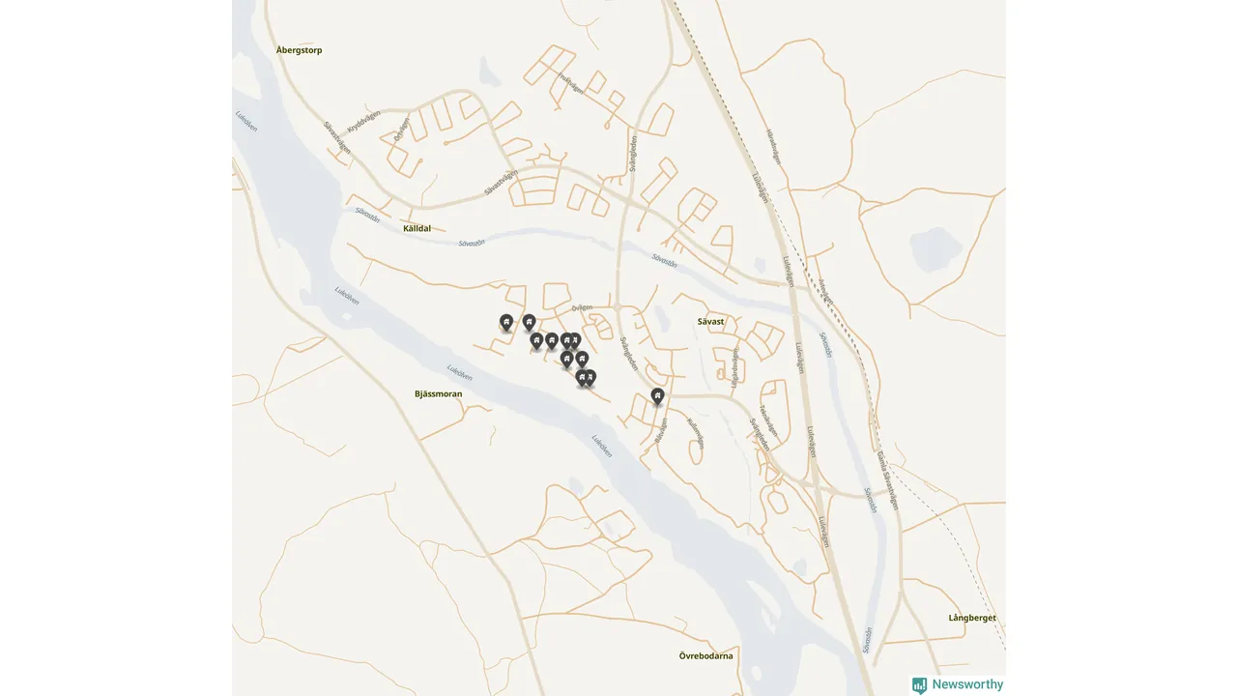Viewport: 1237px width, 696px height.
Task: Select the Övrebodarna place label
Action: click(705, 656)
